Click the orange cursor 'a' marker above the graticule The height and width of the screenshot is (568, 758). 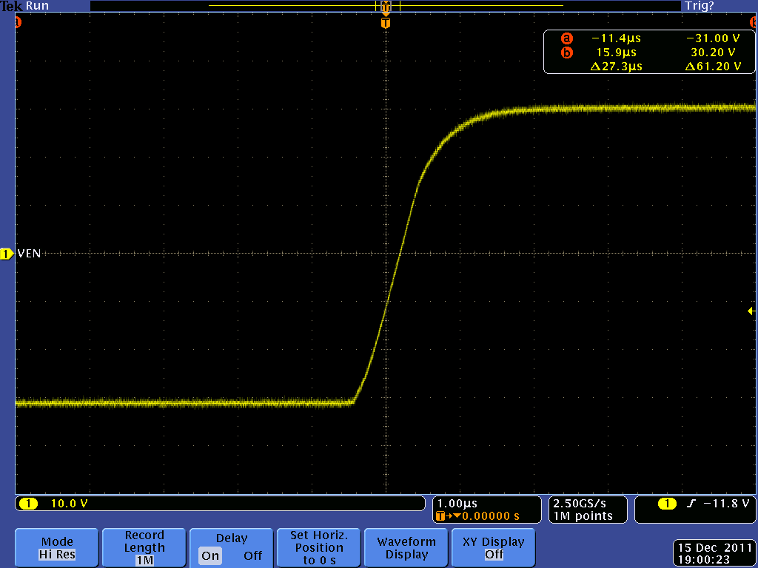(18, 22)
